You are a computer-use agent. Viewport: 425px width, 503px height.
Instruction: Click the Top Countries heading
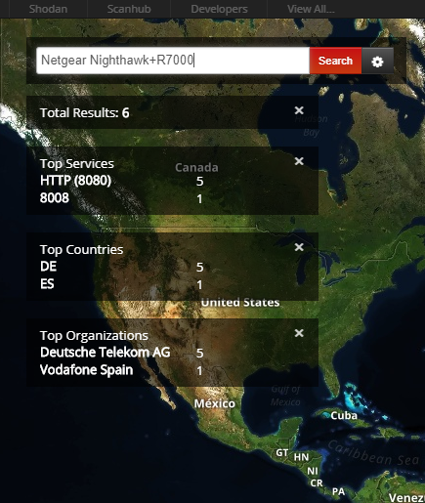(81, 250)
